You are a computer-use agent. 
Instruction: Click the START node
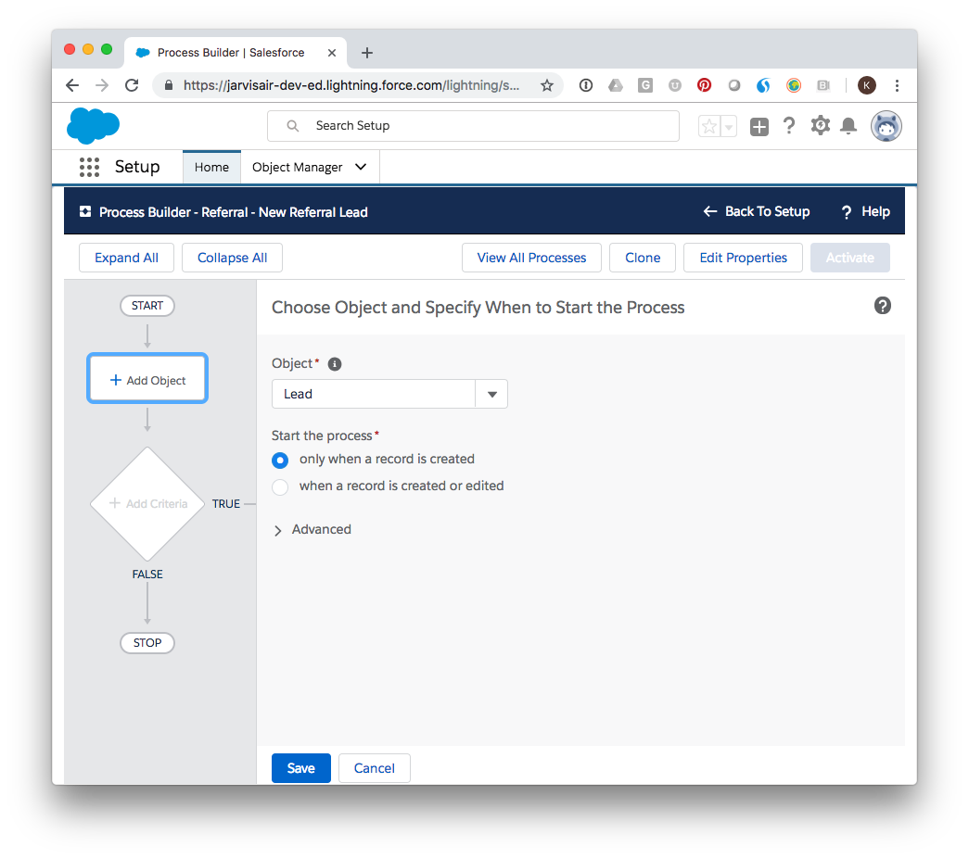(147, 306)
